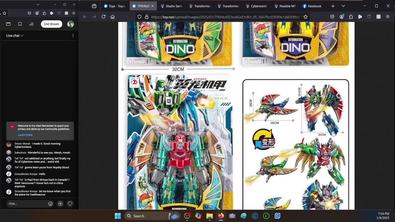Open Firefox account menu in the right window
Screen dimensions: 395x222
point(342,17)
